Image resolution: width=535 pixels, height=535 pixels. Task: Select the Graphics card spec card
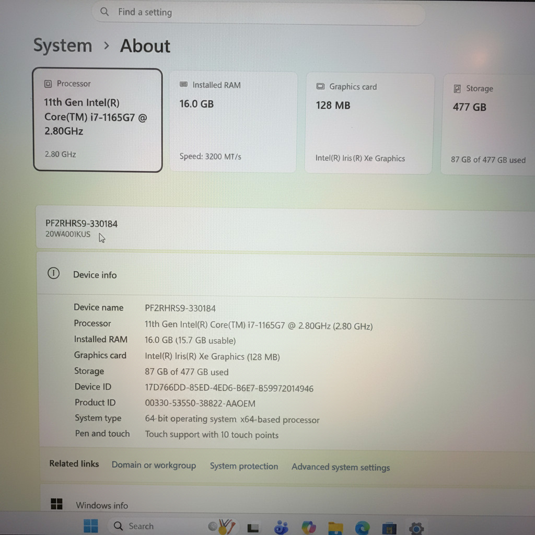[x=369, y=123]
